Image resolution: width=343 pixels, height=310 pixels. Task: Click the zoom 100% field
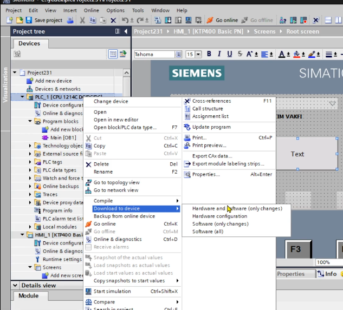tap(328, 262)
